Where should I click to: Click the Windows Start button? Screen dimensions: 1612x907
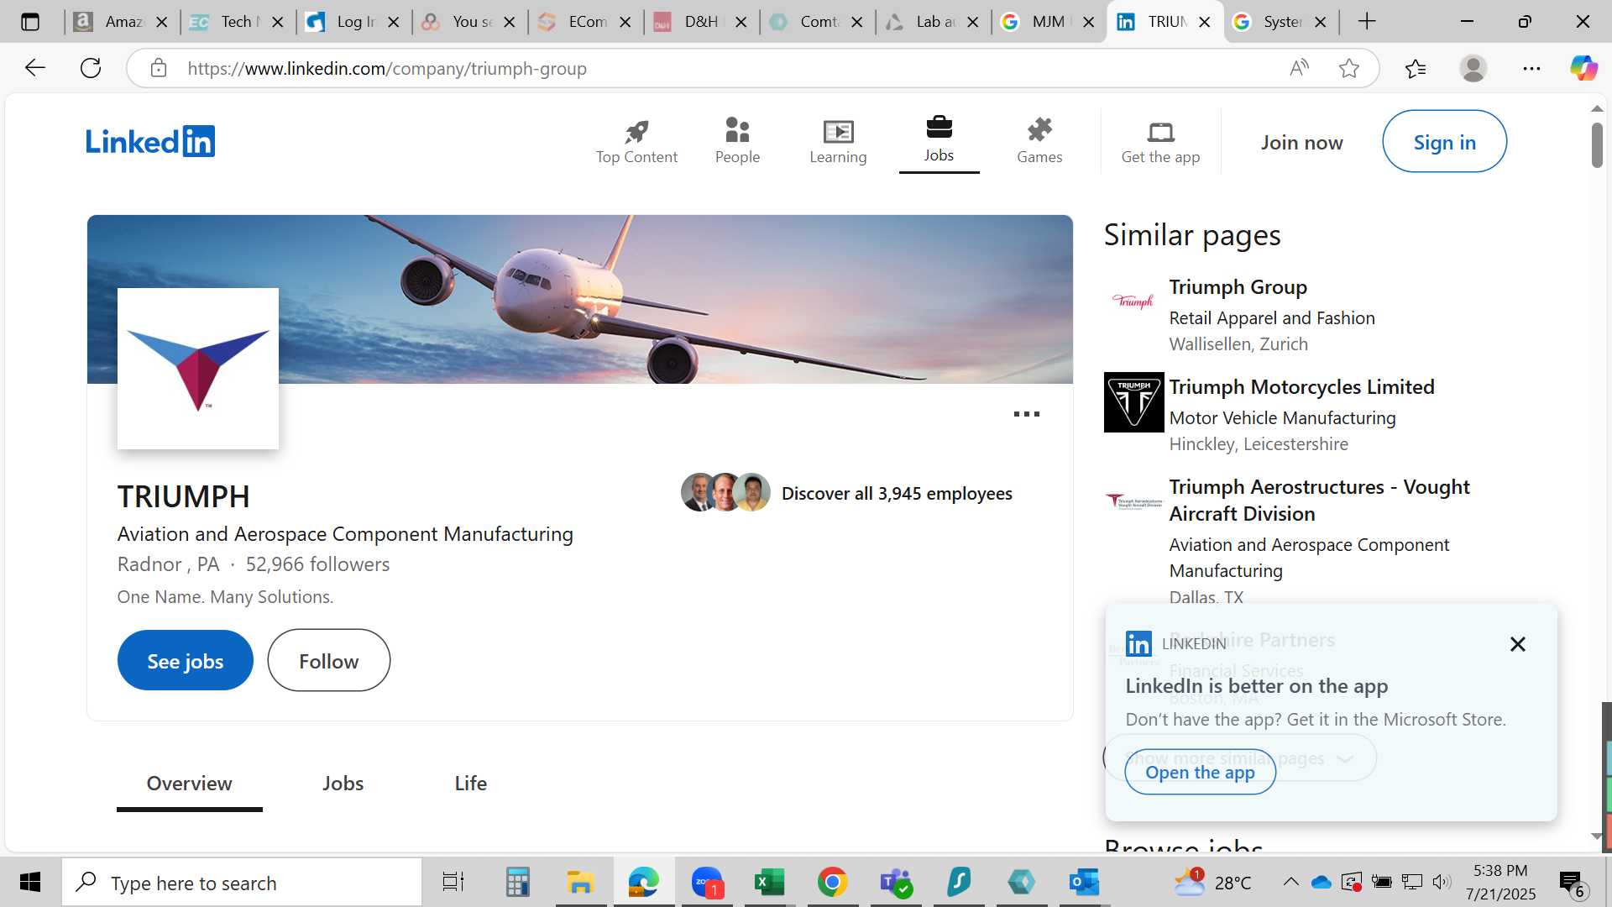pyautogui.click(x=30, y=883)
